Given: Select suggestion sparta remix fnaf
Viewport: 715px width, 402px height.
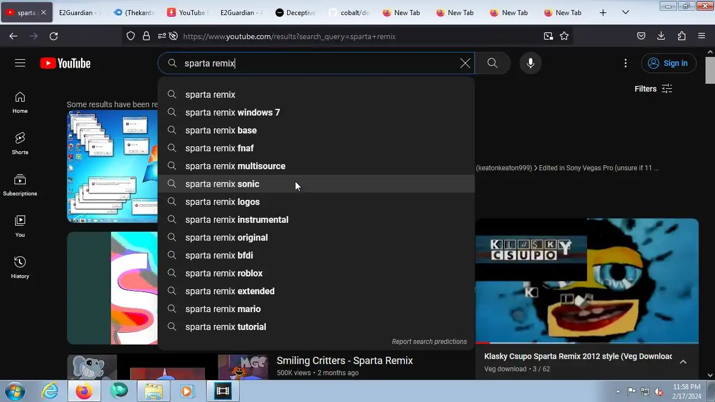Looking at the screenshot, I should coord(316,148).
